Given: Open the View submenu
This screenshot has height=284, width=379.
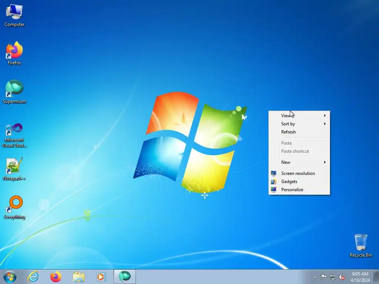Looking at the screenshot, I should pos(299,116).
